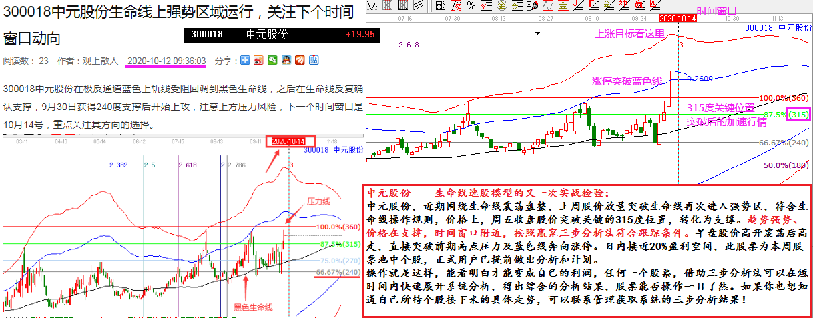Click the 300018 stock code in black banner
813x318 pixels.
click(x=207, y=35)
